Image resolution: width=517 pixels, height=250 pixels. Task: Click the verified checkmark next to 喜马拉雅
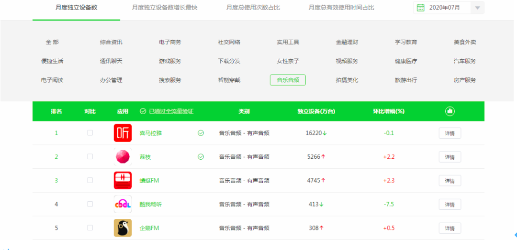(201, 133)
